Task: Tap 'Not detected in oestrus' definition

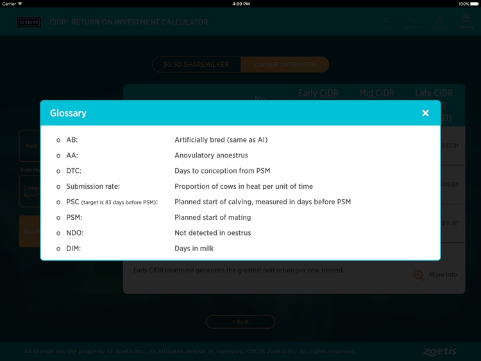Action: tap(212, 233)
